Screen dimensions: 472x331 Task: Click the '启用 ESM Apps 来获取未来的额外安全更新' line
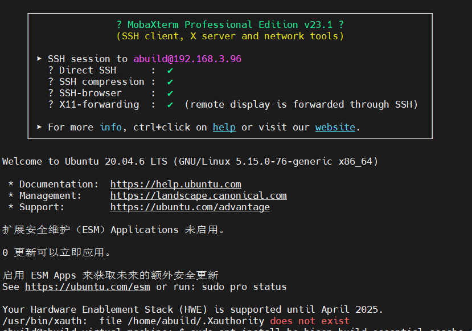coord(110,275)
